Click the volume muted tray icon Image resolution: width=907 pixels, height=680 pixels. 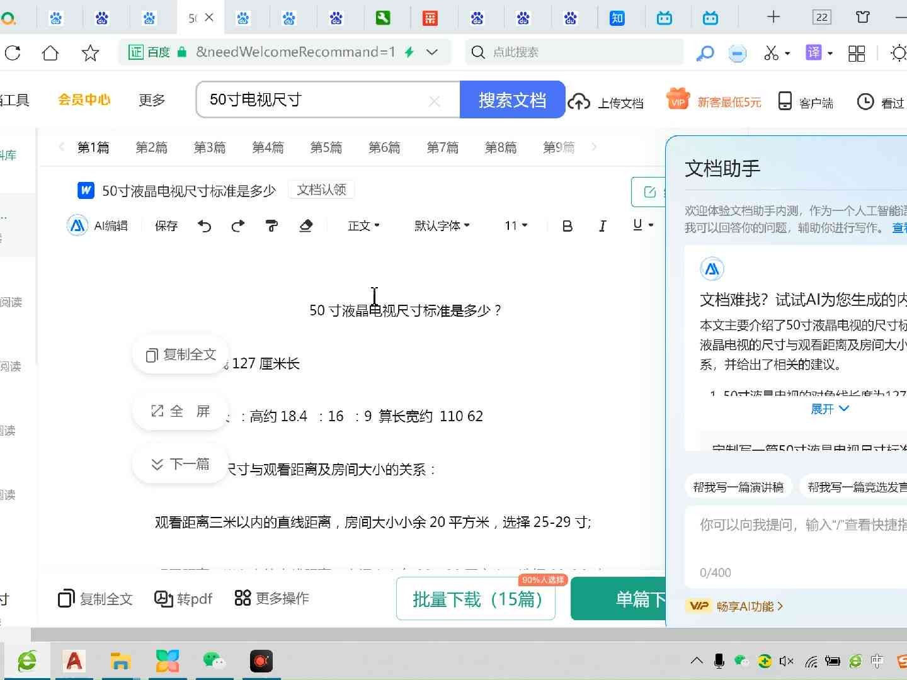point(787,661)
